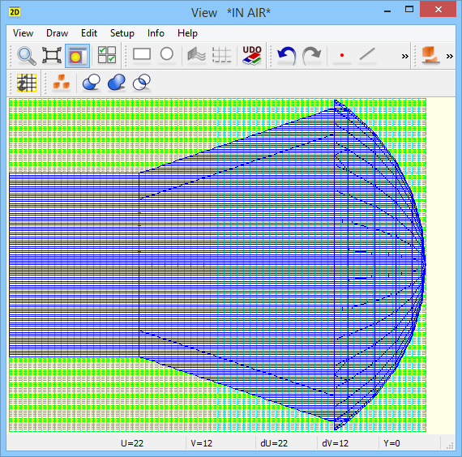Viewport: 462px width, 457px height.
Task: Open the checkbox grid selection icon
Action: click(x=107, y=55)
